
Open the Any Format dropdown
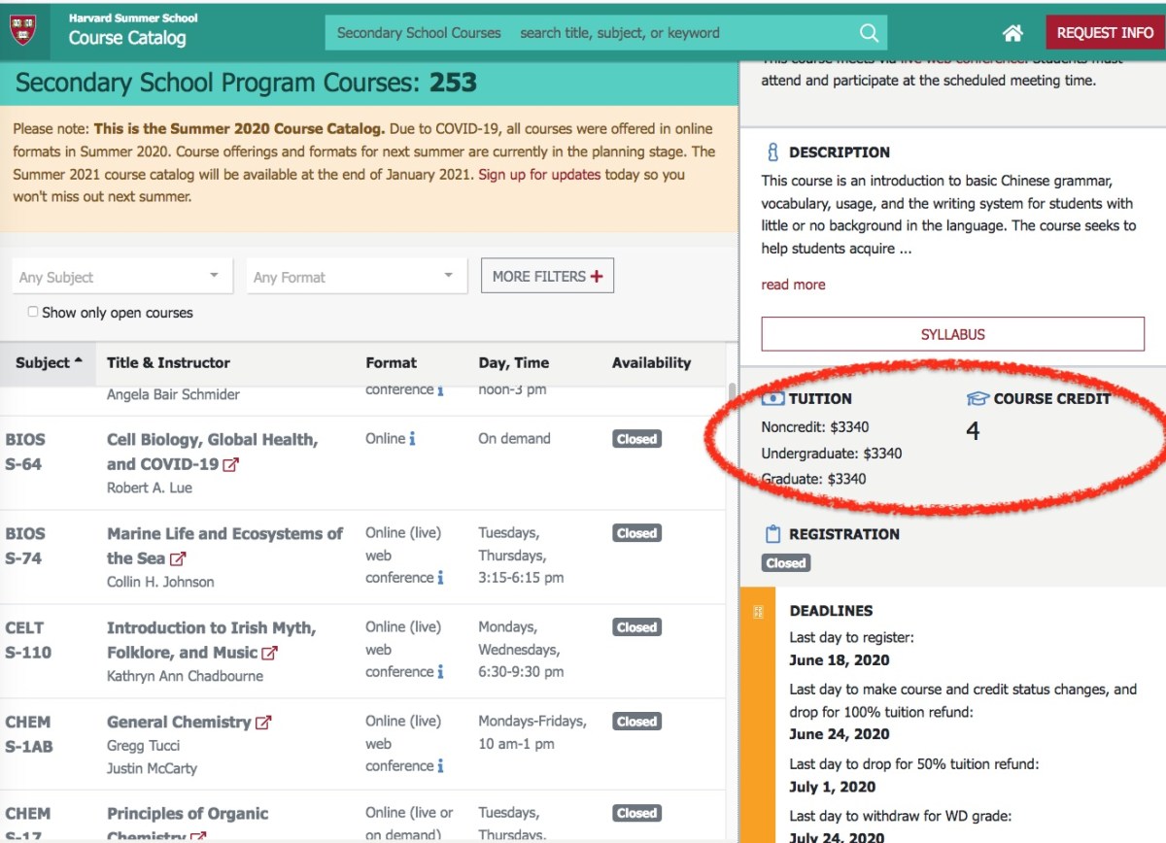pyautogui.click(x=356, y=275)
